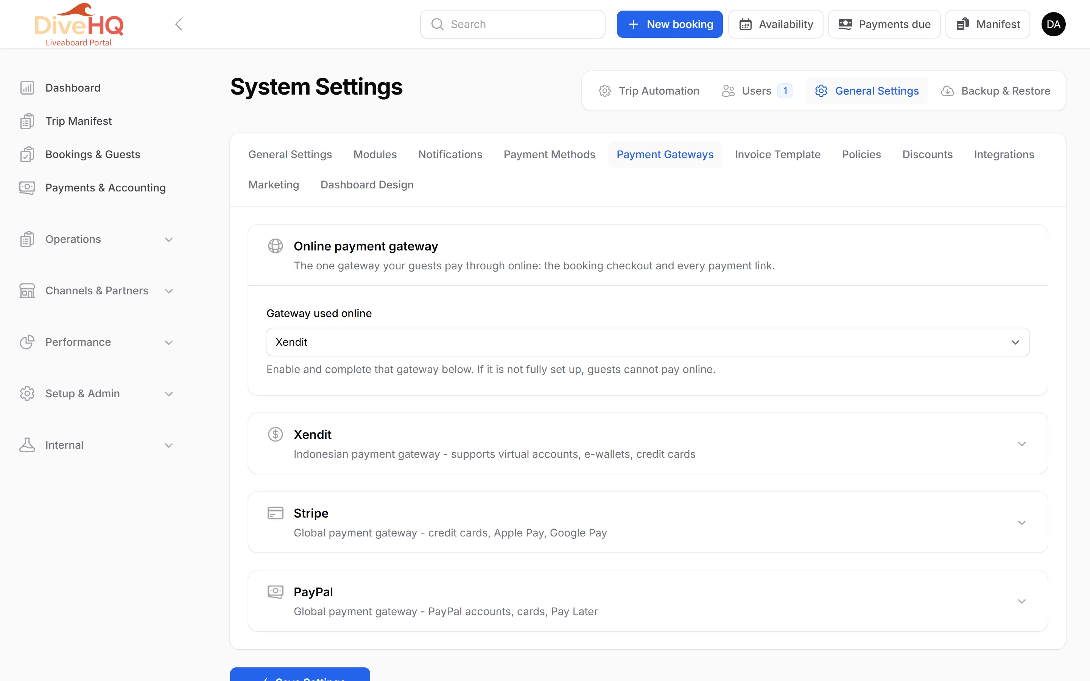
Task: Go to Trip Automation settings
Action: [x=649, y=91]
